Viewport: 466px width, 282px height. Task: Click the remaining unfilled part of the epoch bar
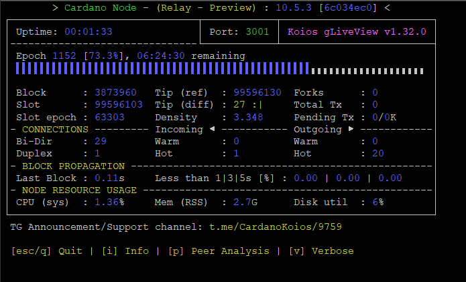(x=371, y=70)
